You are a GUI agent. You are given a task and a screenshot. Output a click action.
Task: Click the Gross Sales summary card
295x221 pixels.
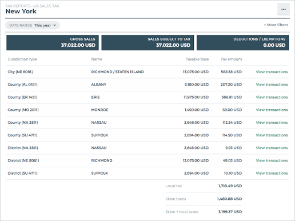[x=53, y=43]
